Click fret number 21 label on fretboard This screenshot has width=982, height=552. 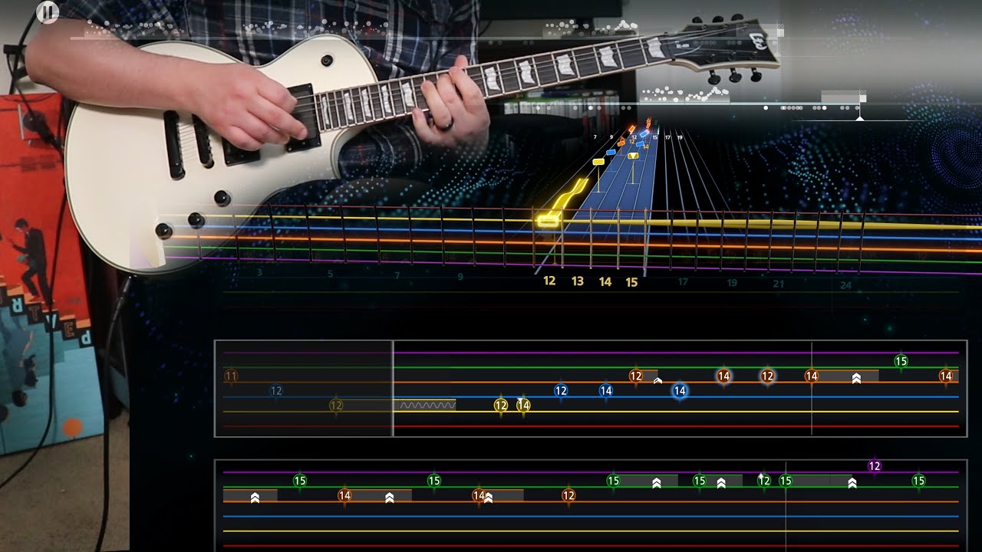(x=779, y=284)
